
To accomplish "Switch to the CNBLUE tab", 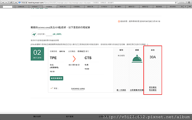I will 22,7.
